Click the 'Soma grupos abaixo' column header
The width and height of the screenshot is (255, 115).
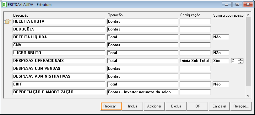coord(228,15)
